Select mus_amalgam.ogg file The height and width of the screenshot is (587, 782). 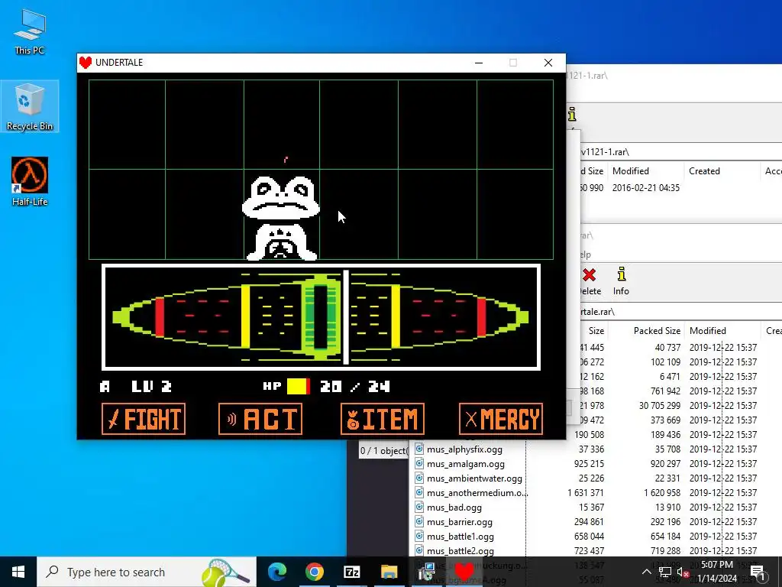tap(465, 464)
